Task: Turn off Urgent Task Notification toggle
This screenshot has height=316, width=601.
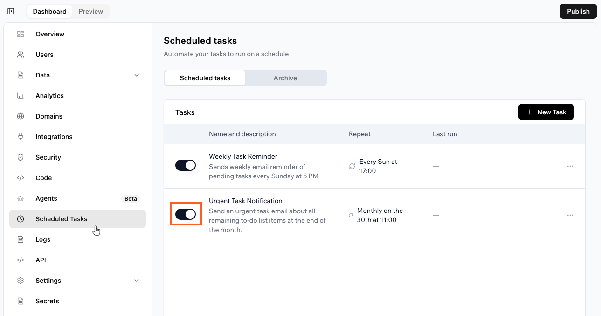Action: pos(186,214)
